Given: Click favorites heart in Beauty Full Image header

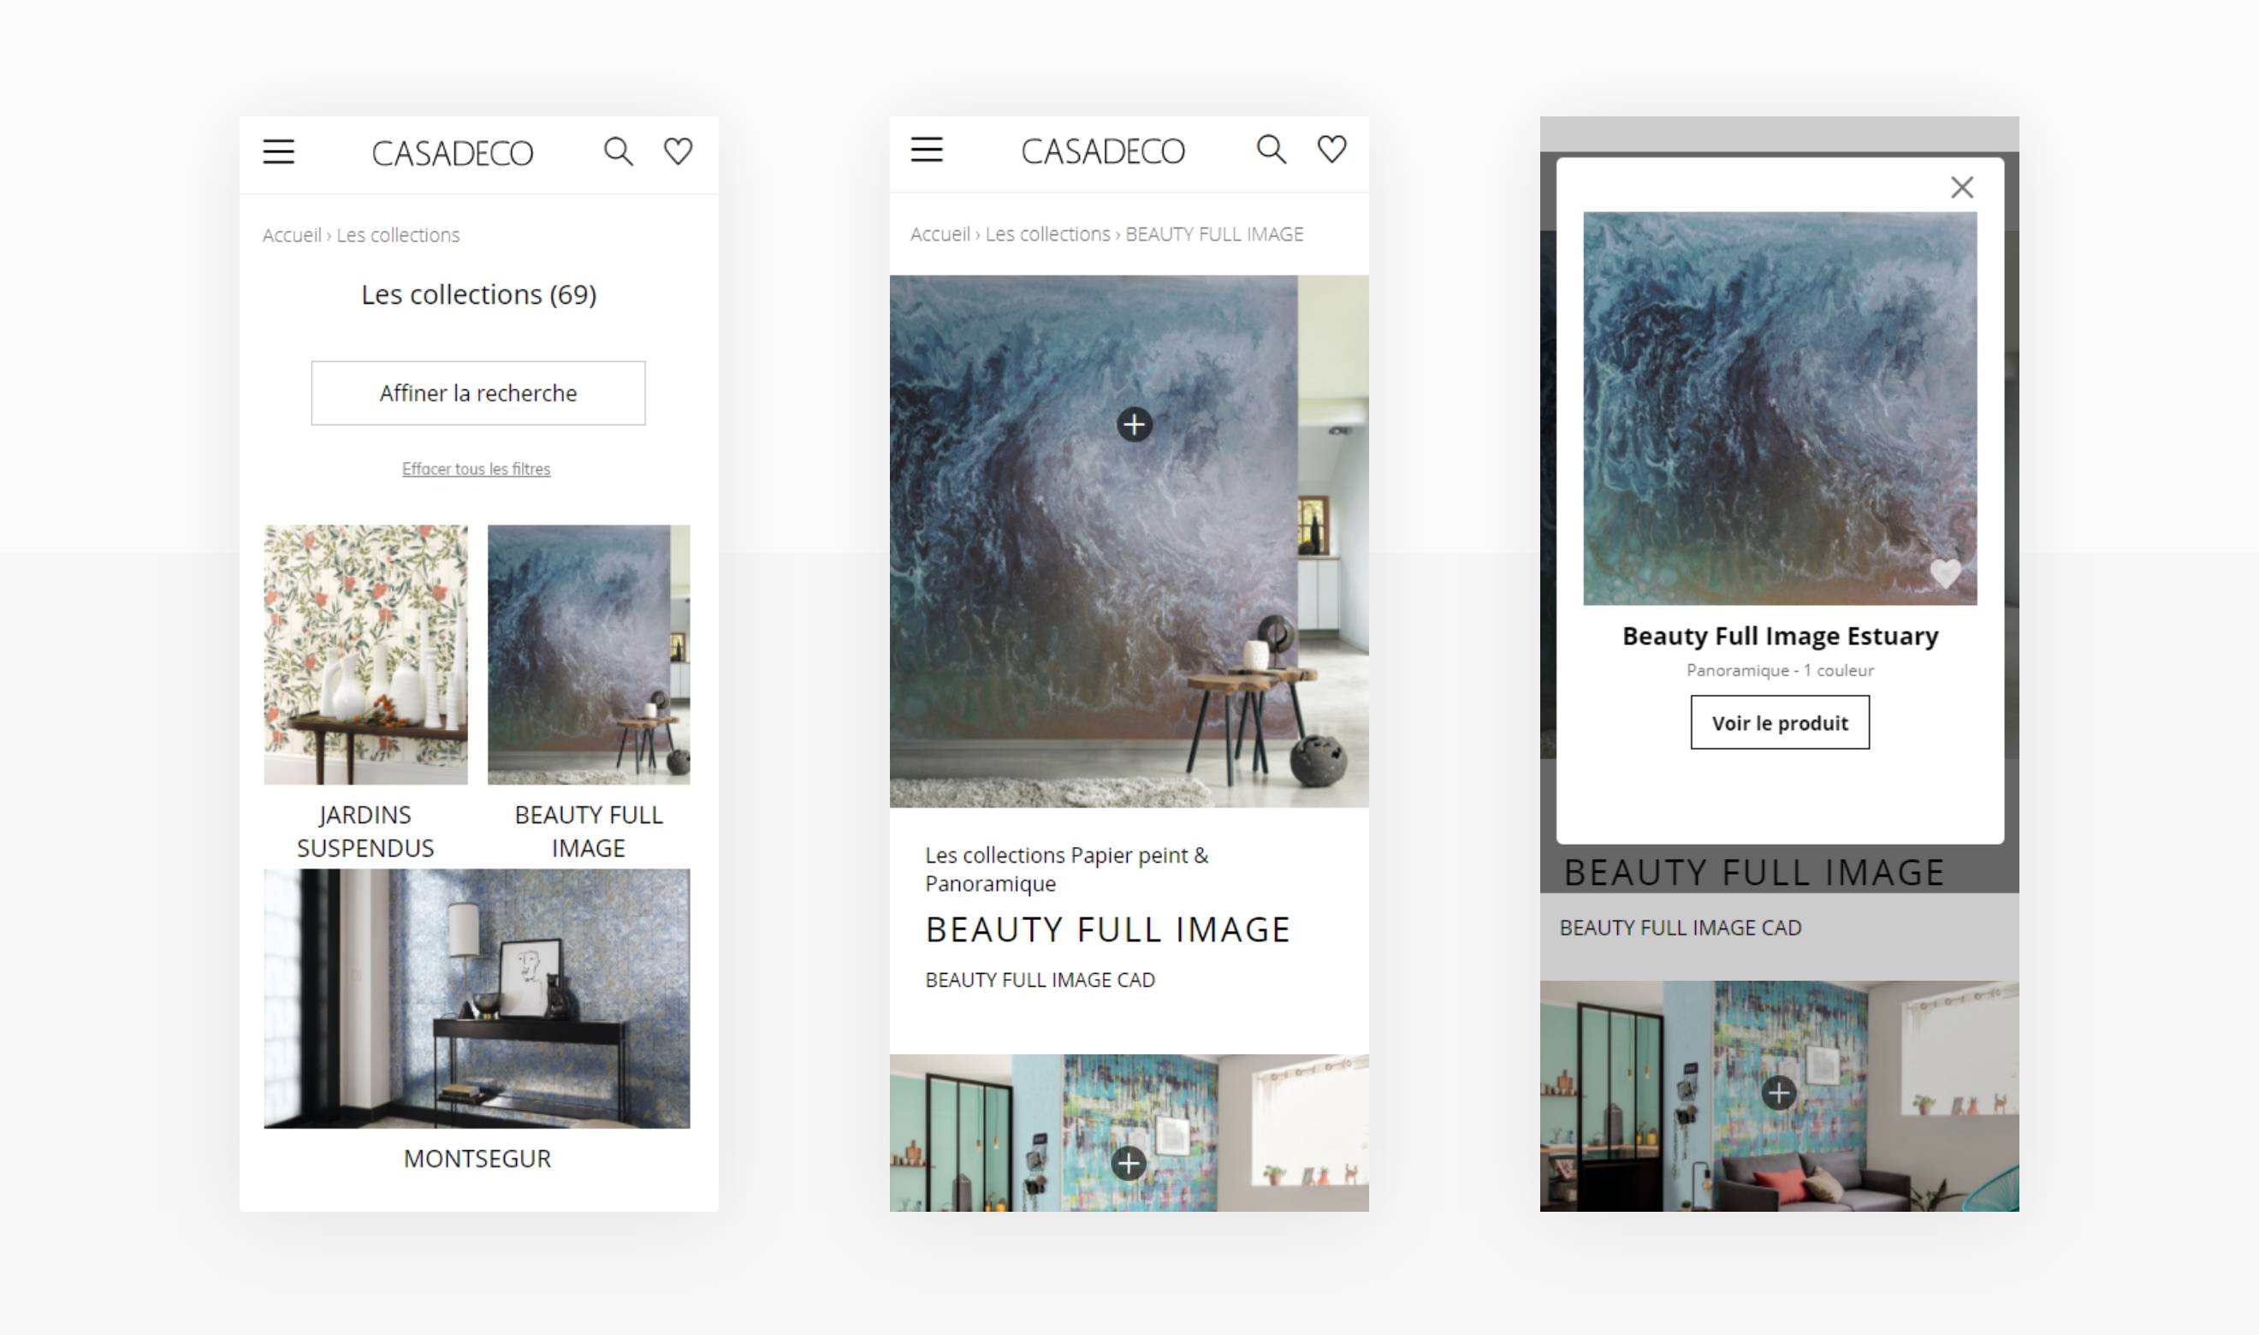Looking at the screenshot, I should pyautogui.click(x=1331, y=150).
